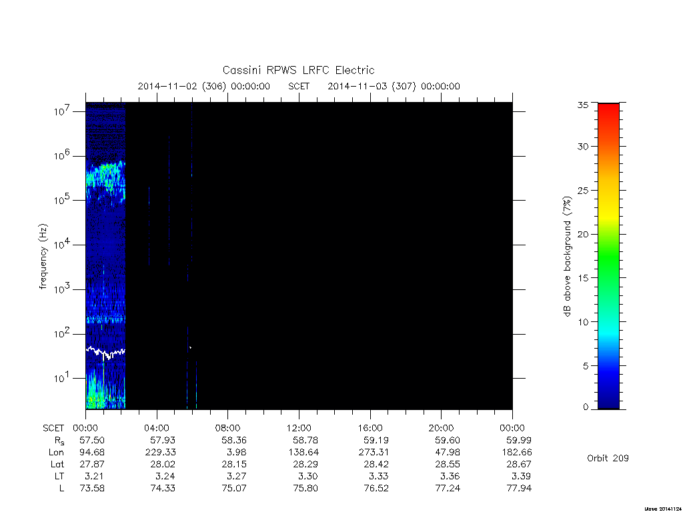Click the Lon value 273.31

374,453
